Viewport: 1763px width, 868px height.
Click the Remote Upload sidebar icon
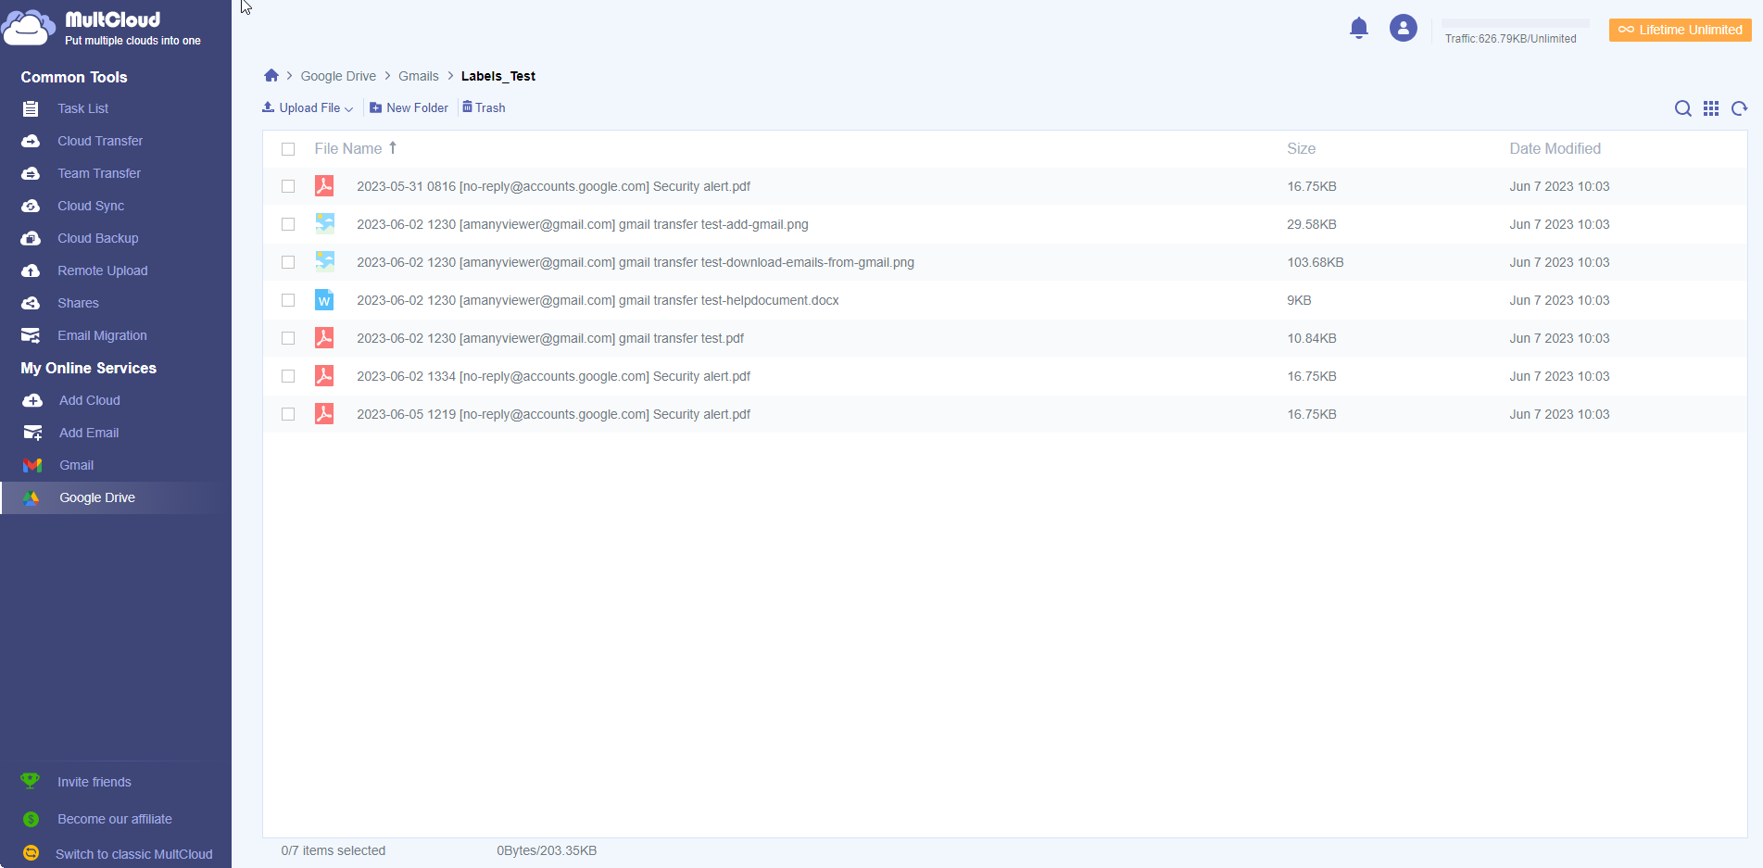click(x=31, y=270)
